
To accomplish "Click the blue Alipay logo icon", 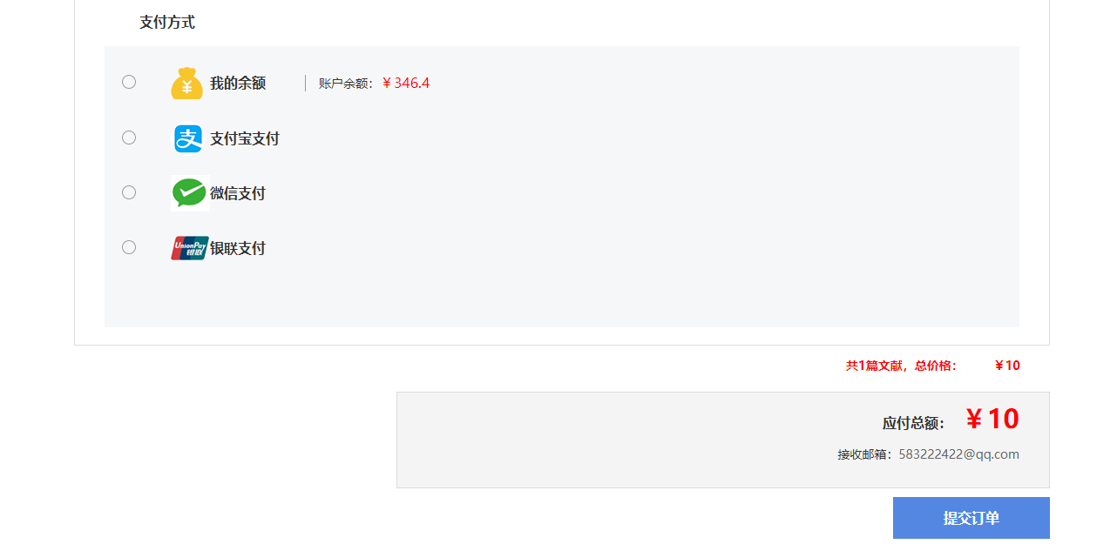I will pyautogui.click(x=188, y=138).
